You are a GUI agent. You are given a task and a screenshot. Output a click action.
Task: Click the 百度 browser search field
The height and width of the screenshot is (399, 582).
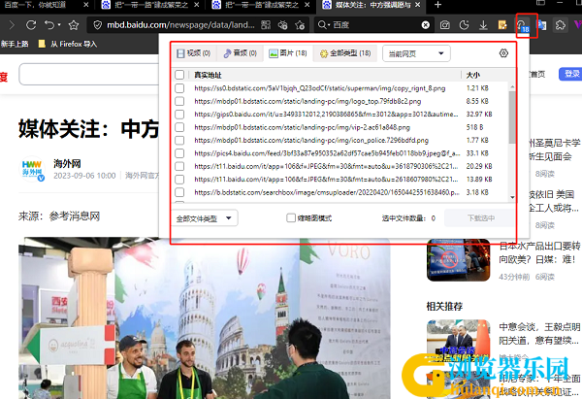372,25
